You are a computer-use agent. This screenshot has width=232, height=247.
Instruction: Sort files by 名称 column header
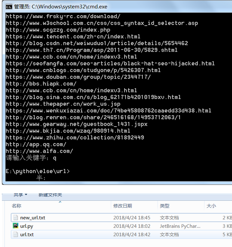(16, 206)
